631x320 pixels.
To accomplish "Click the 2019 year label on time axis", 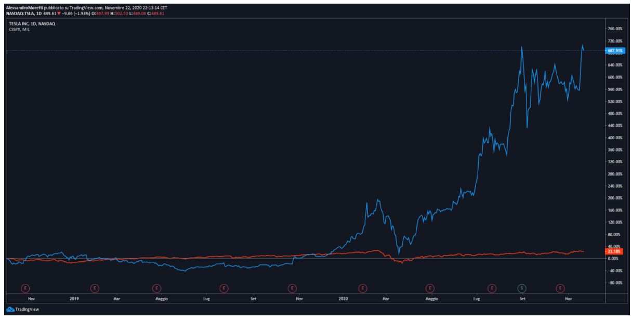I will pyautogui.click(x=74, y=299).
